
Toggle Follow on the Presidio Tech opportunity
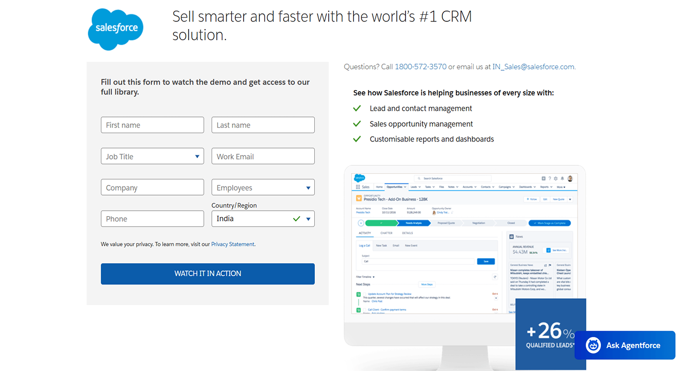tap(532, 199)
